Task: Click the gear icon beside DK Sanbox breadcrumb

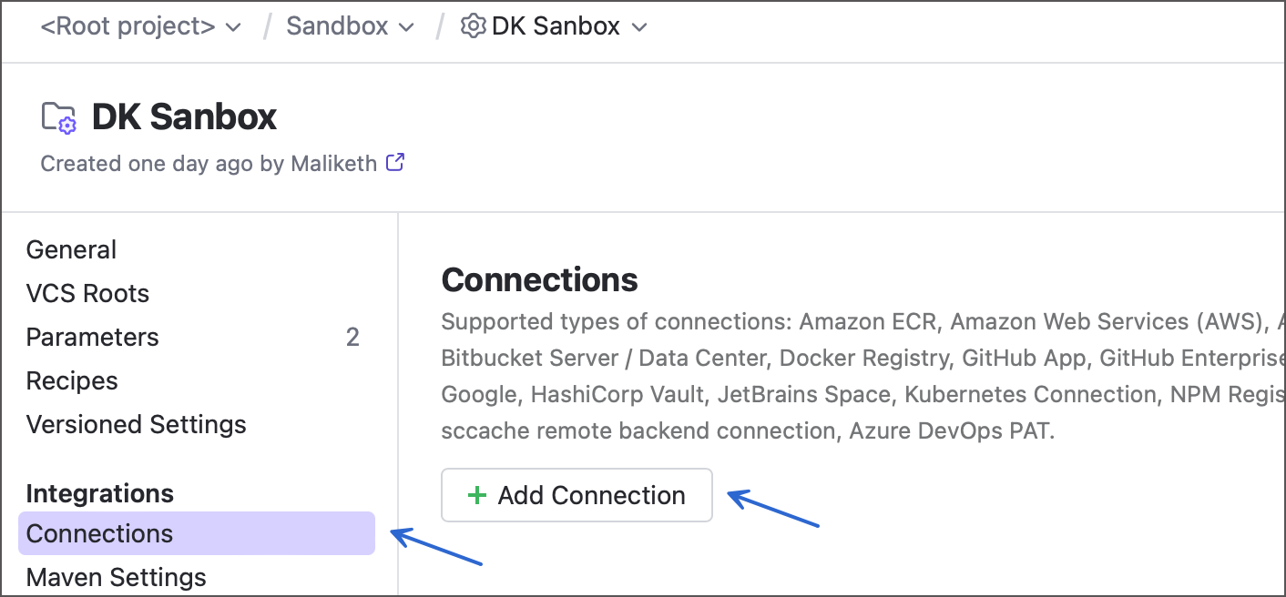Action: pos(473,25)
